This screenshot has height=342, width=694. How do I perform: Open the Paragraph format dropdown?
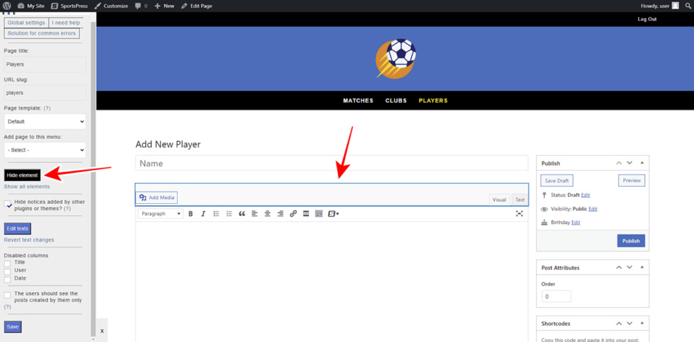coord(160,214)
